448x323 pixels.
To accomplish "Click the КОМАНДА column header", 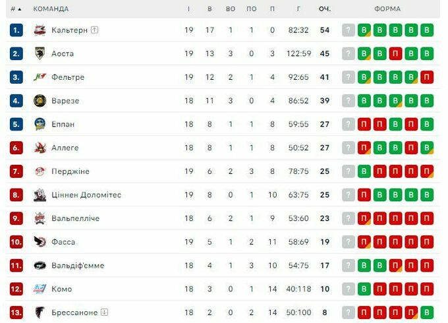I will point(51,9).
